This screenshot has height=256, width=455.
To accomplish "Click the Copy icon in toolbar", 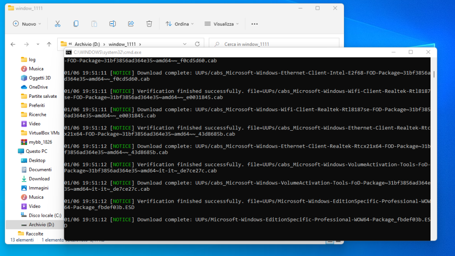I will [x=76, y=24].
